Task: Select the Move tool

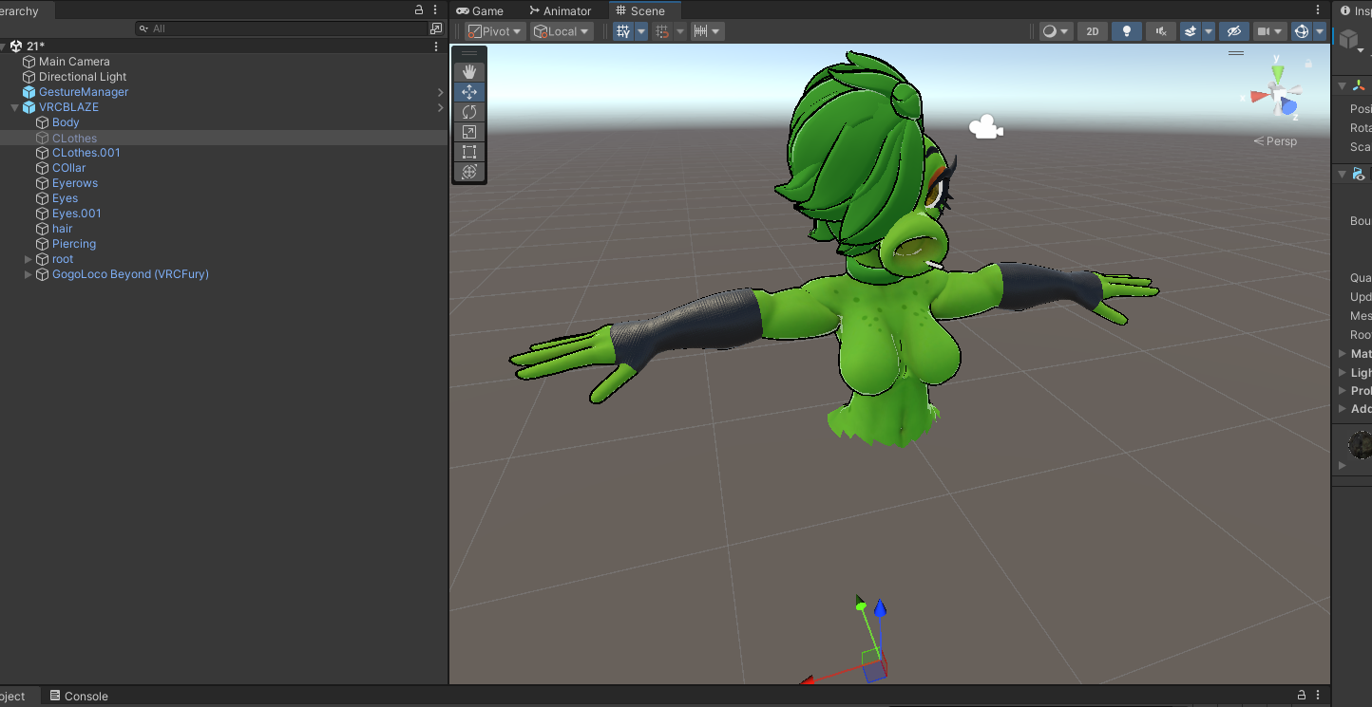Action: coord(469,92)
